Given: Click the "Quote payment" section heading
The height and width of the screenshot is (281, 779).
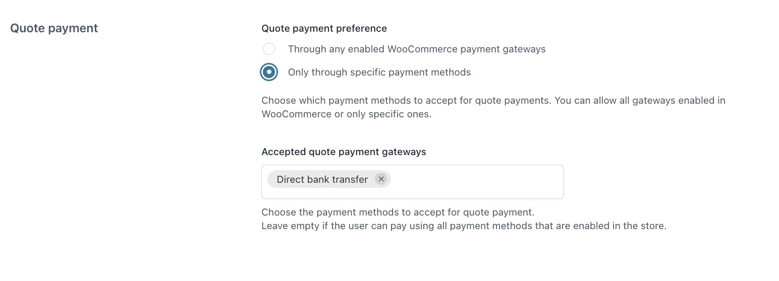Looking at the screenshot, I should pyautogui.click(x=54, y=28).
